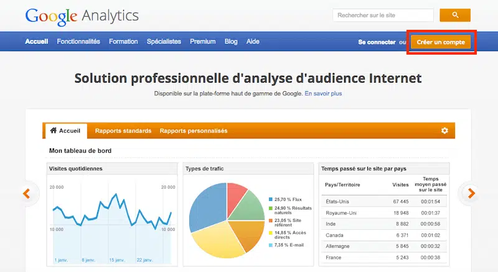
Task: Click Aide in the navigation bar
Action: coord(253,42)
